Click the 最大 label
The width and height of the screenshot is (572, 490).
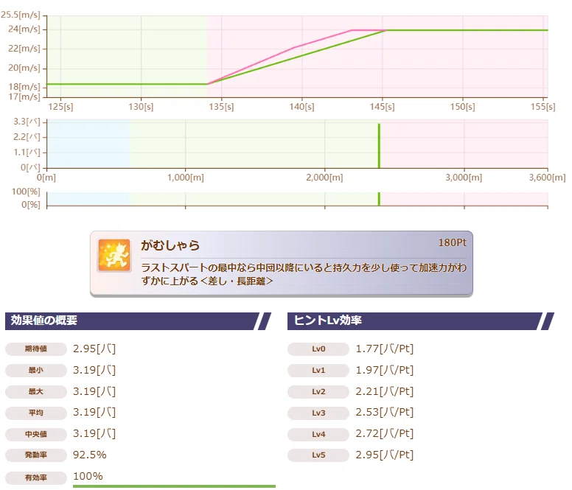click(35, 391)
